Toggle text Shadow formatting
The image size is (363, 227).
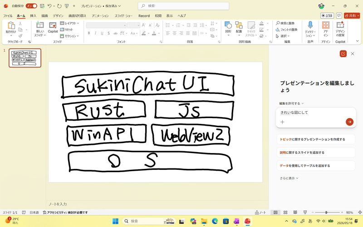click(108, 33)
